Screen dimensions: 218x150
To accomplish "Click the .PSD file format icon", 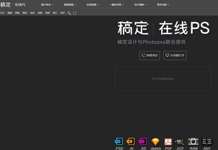I will 119,141.
